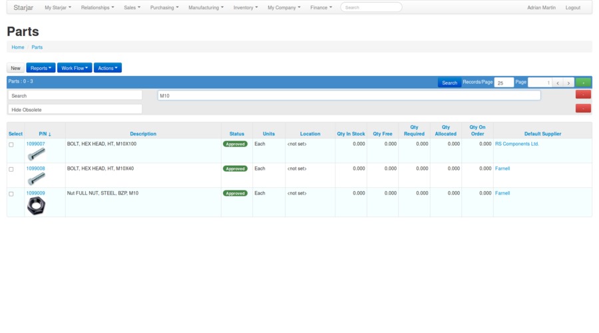The height and width of the screenshot is (333, 599).
Task: Open the Actions dropdown
Action: pyautogui.click(x=107, y=68)
